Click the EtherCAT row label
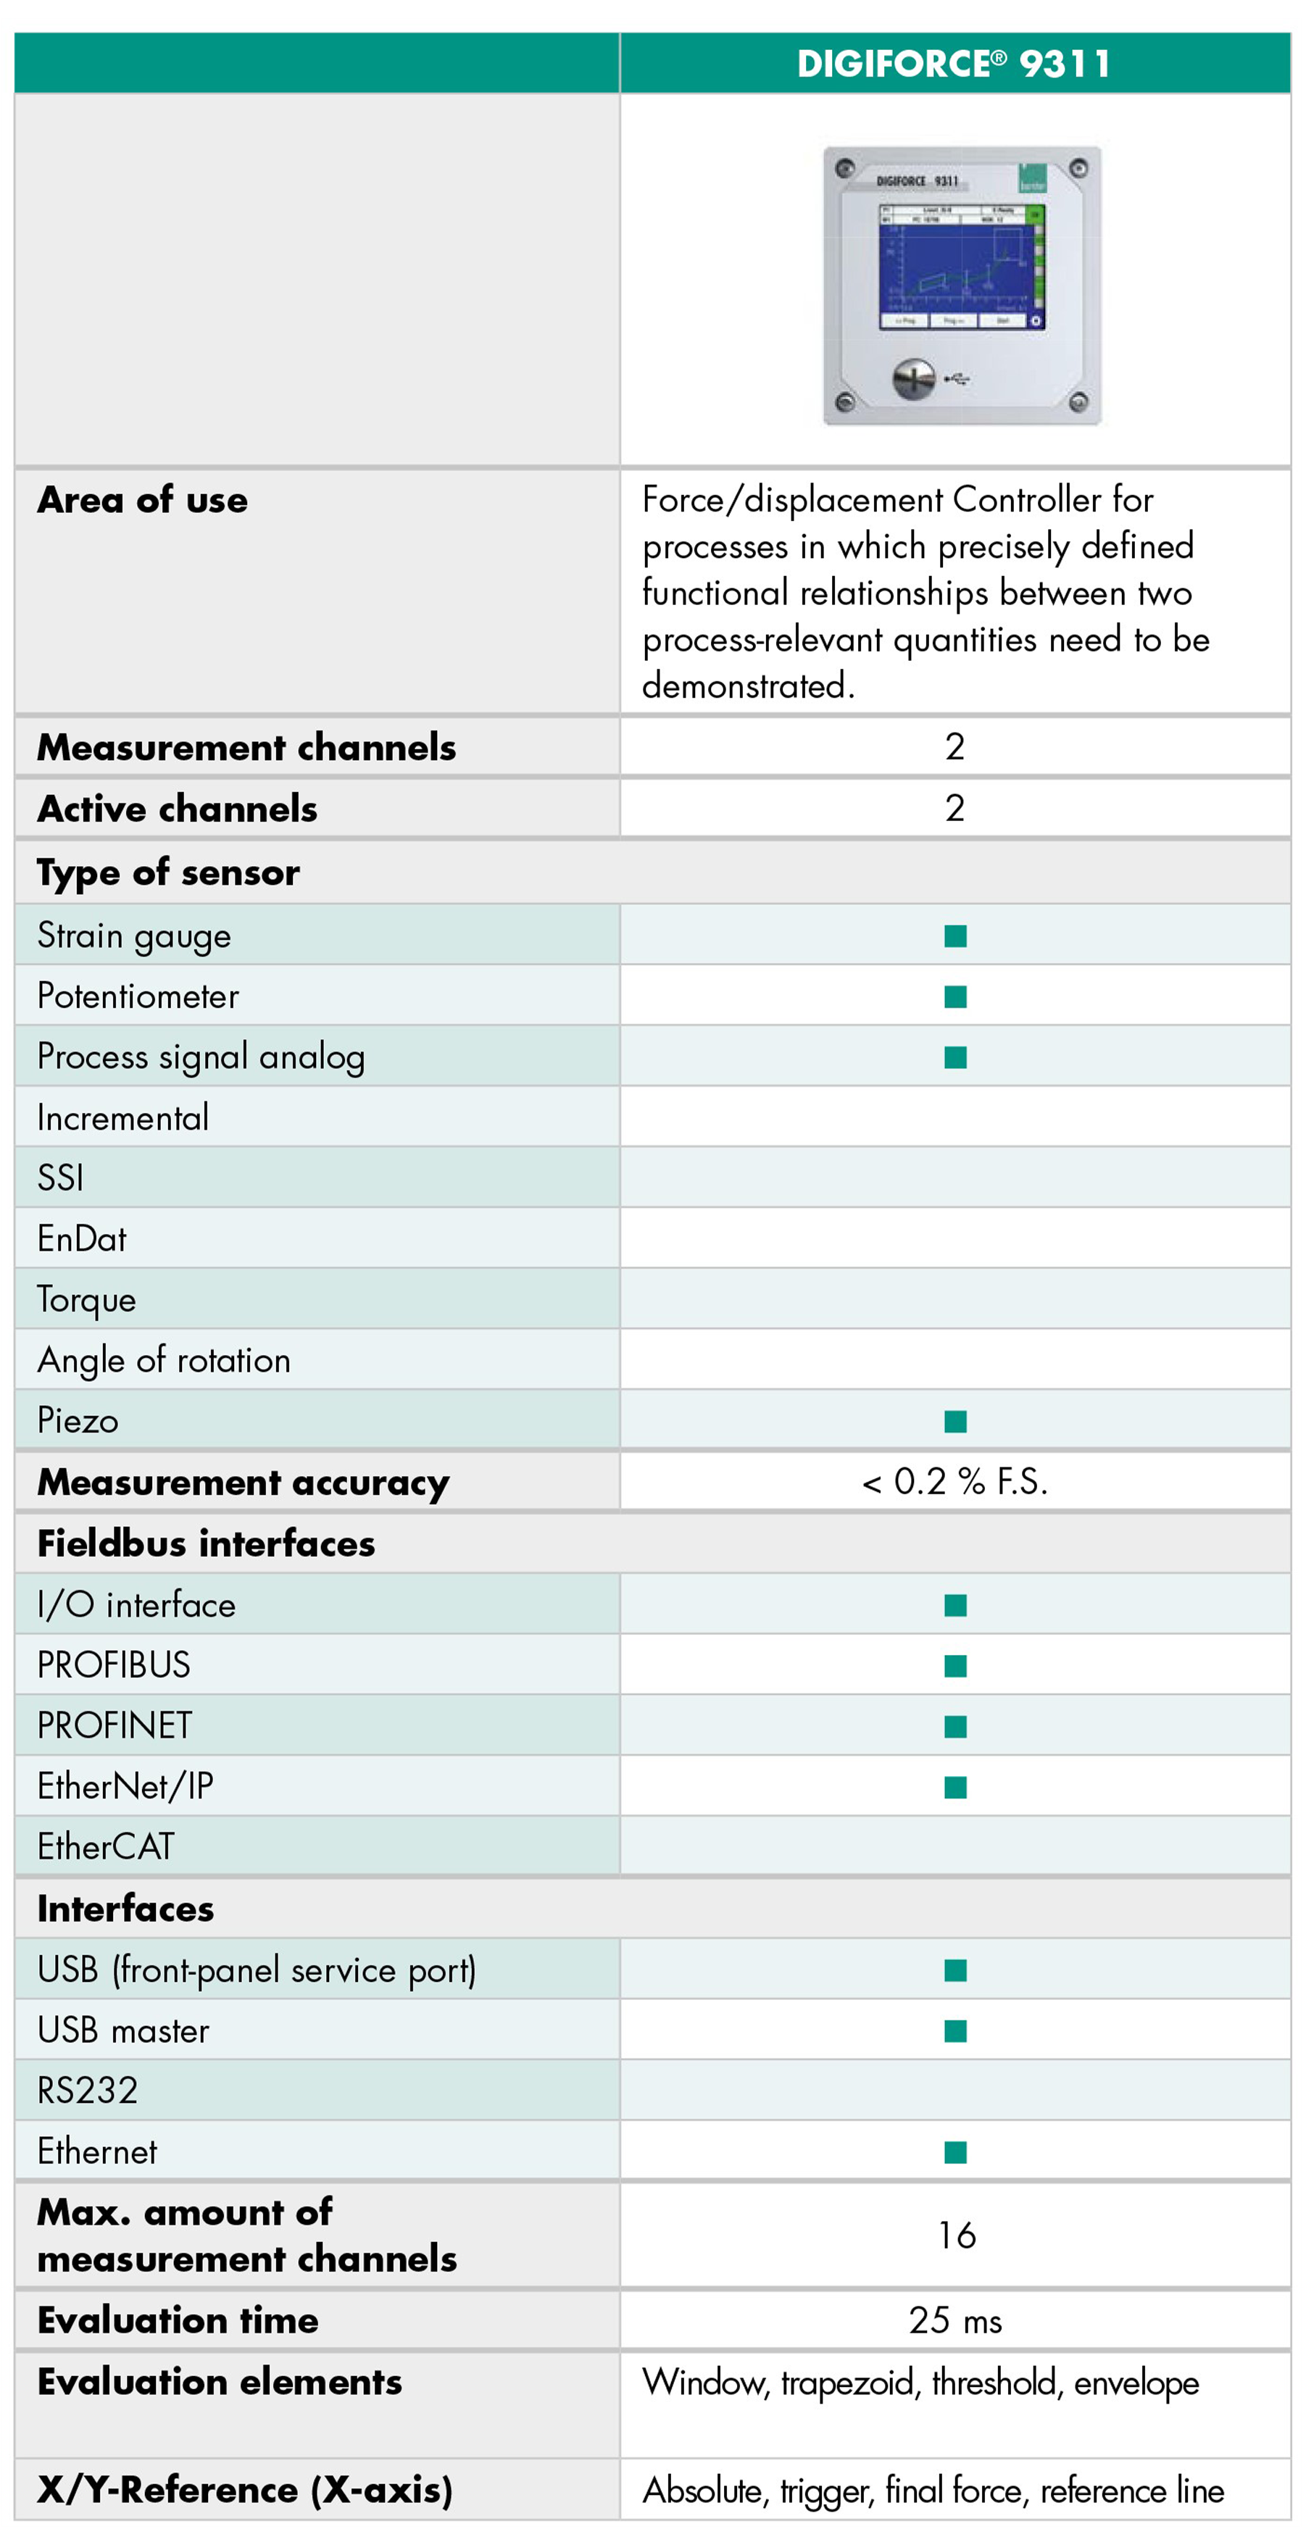The width and height of the screenshot is (1306, 2542). 106,1847
